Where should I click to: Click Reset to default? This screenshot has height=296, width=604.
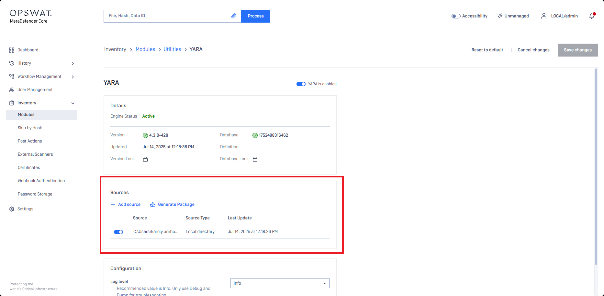click(x=487, y=50)
